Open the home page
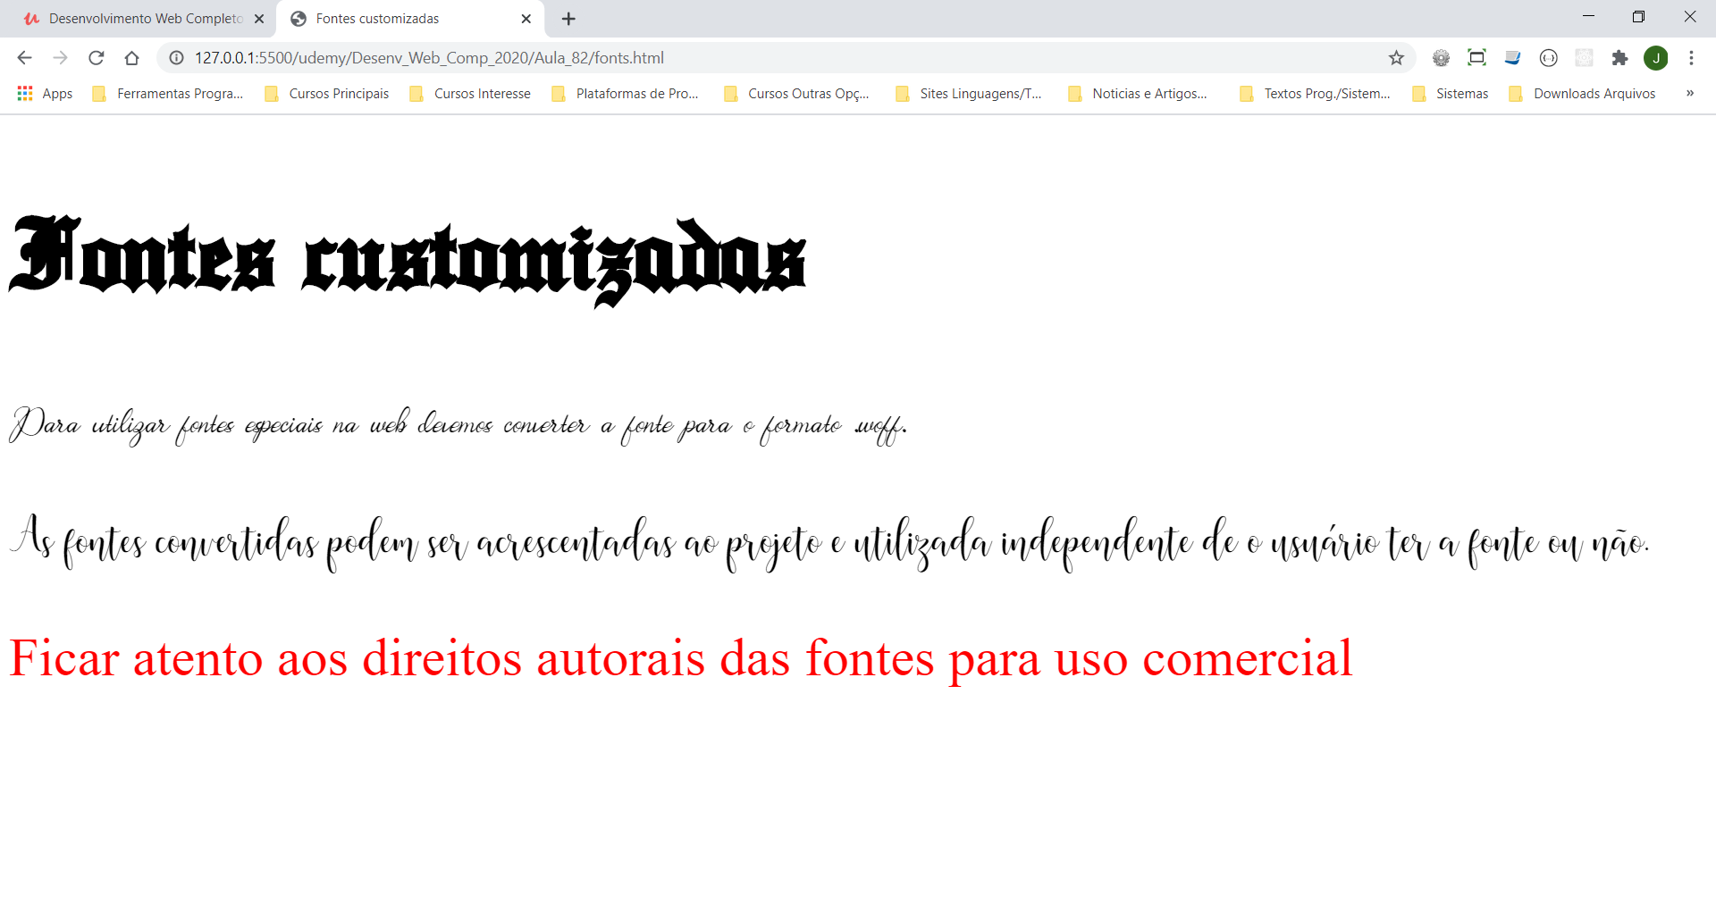This screenshot has width=1716, height=920. tap(131, 58)
